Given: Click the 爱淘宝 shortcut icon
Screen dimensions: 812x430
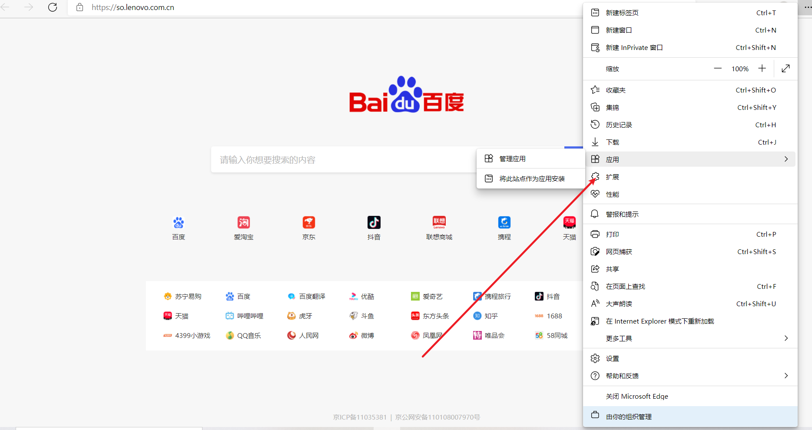Looking at the screenshot, I should (243, 222).
